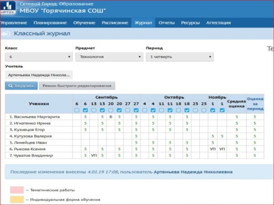This screenshot has height=205, width=274.
Task: Select student 2. Игнатенко Ирина
Action: coord(30,123)
